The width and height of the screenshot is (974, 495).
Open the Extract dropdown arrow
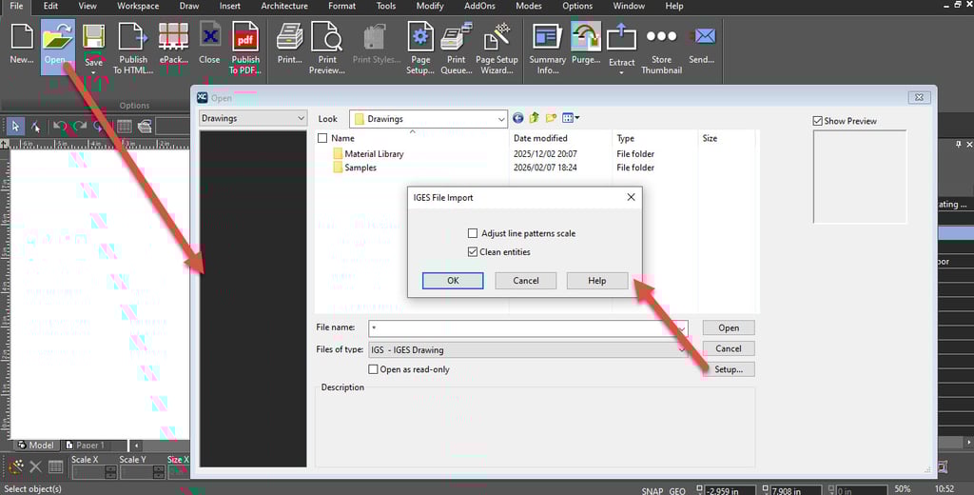pos(622,72)
